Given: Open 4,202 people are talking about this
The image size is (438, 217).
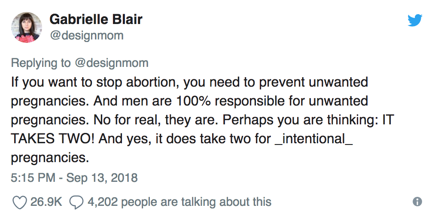Looking at the screenshot, I should point(179,202).
